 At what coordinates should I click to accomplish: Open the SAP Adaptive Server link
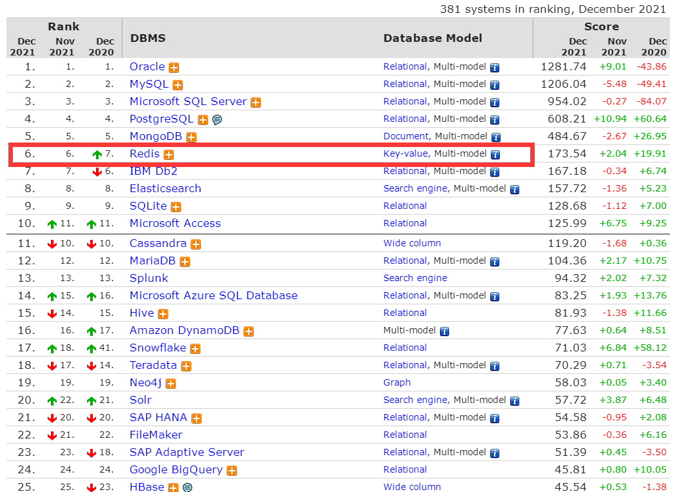pos(187,451)
